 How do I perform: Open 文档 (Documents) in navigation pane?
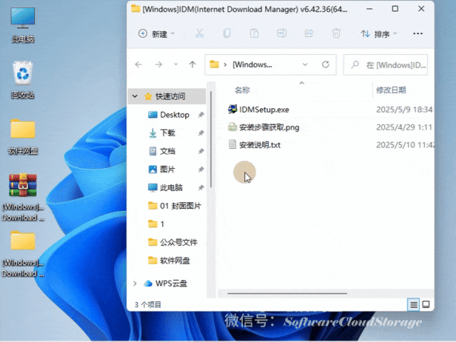[167, 151]
